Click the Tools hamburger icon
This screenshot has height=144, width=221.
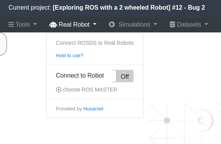tap(11, 24)
